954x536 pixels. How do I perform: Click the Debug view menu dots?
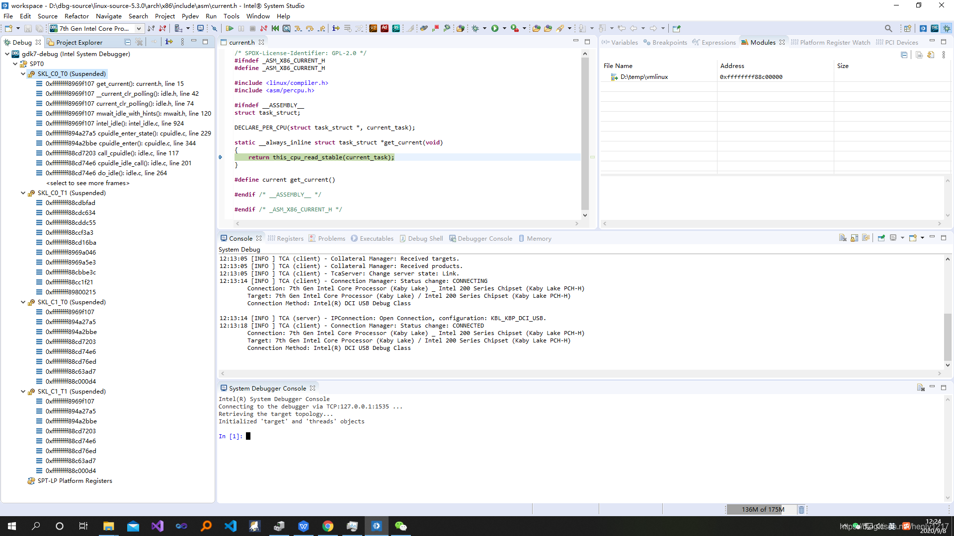click(x=182, y=42)
